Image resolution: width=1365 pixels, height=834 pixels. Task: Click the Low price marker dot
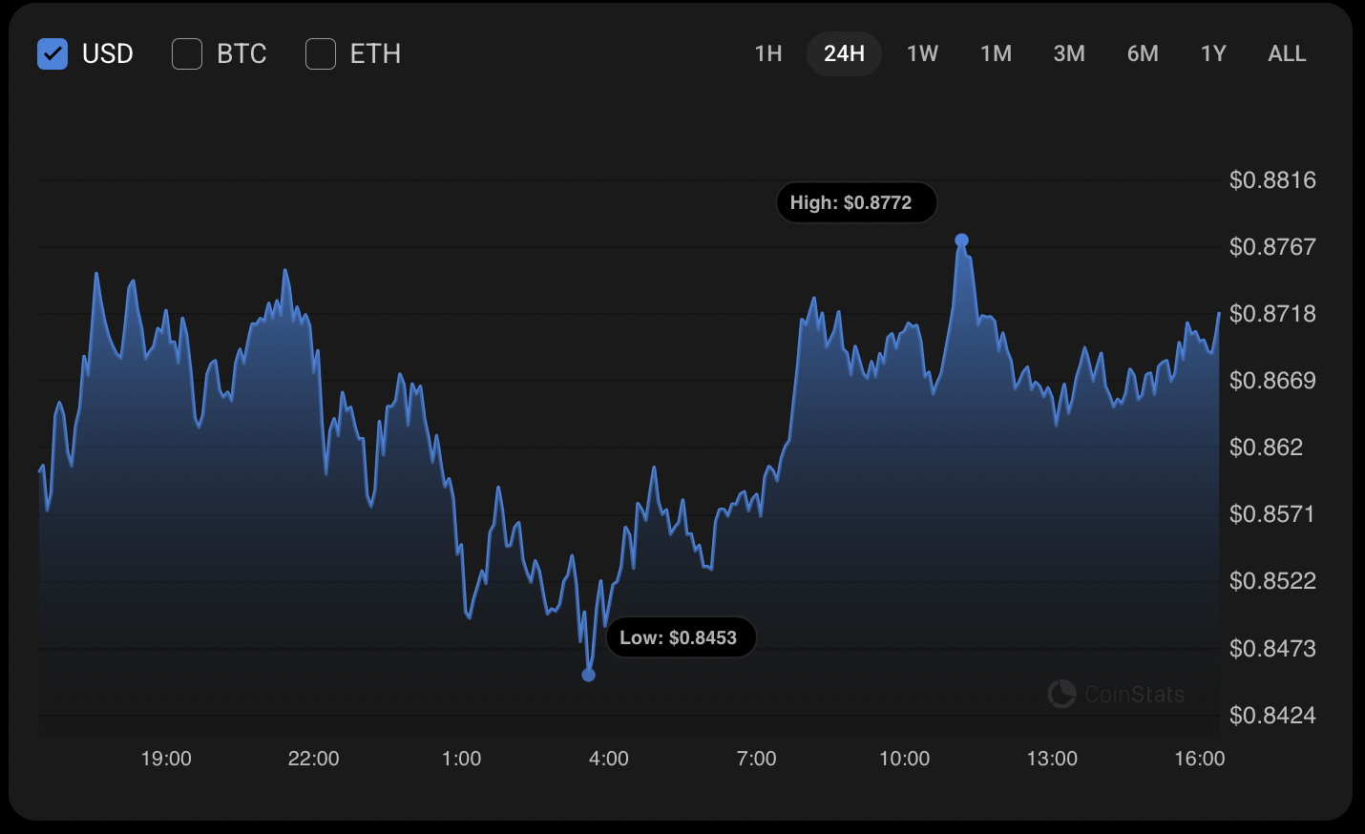point(588,675)
